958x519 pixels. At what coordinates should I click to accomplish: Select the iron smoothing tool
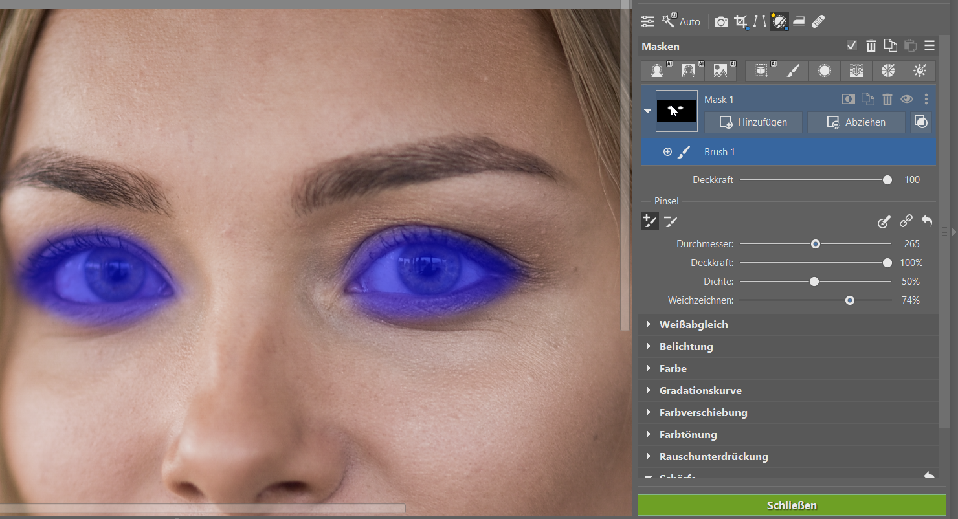tap(799, 21)
